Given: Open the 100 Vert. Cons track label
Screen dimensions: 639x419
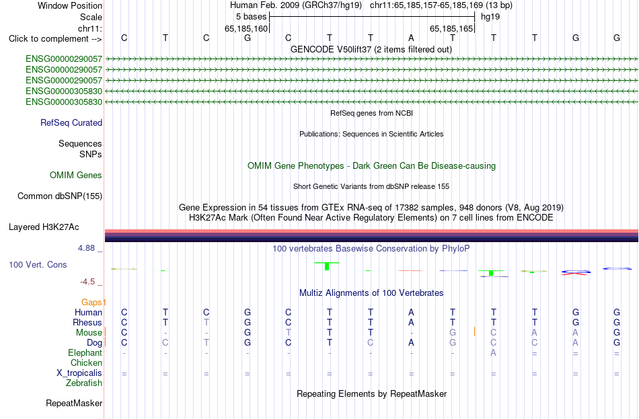Looking at the screenshot, I should 38,265.
